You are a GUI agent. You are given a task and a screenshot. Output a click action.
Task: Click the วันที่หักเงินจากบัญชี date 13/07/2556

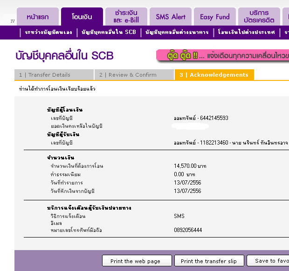[x=187, y=191]
